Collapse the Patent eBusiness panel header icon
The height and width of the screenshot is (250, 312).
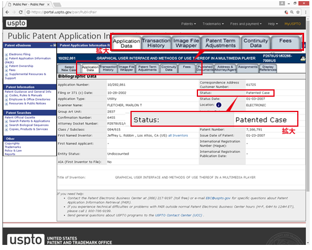point(51,45)
